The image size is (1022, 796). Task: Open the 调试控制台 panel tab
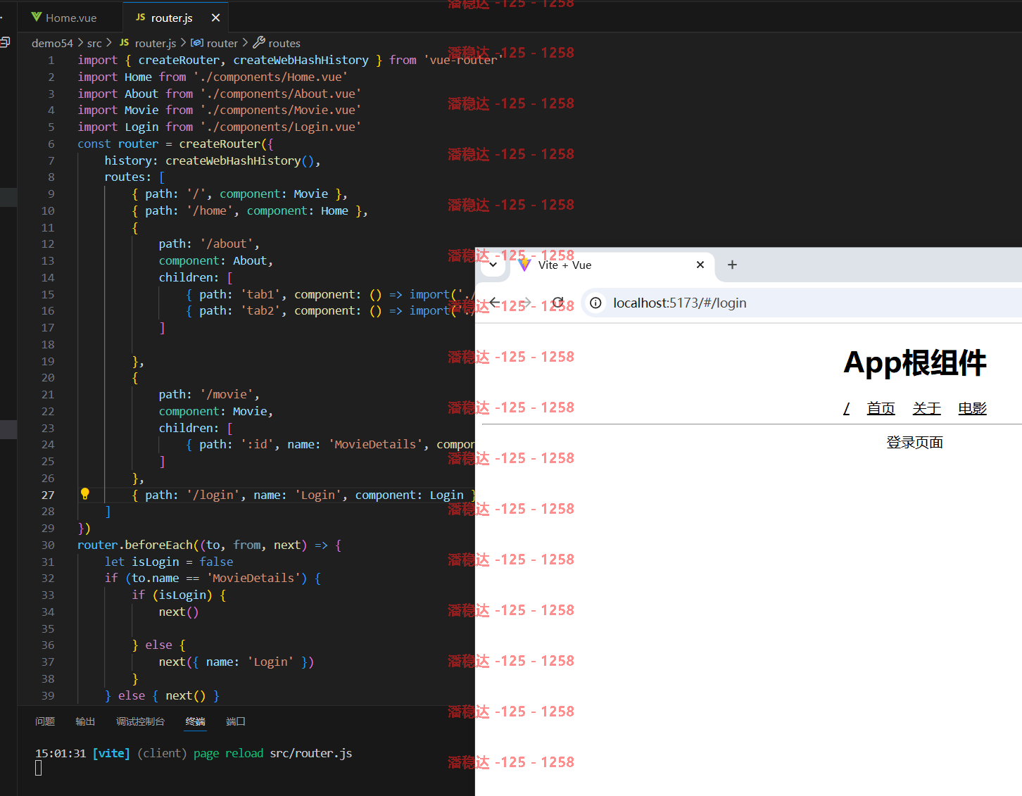pyautogui.click(x=140, y=721)
